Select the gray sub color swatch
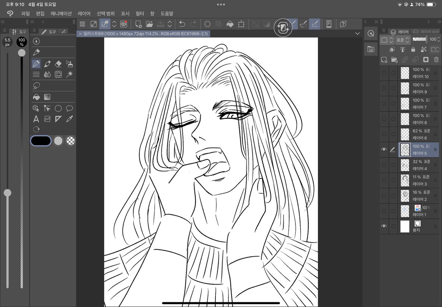The image size is (442, 307). (58, 141)
